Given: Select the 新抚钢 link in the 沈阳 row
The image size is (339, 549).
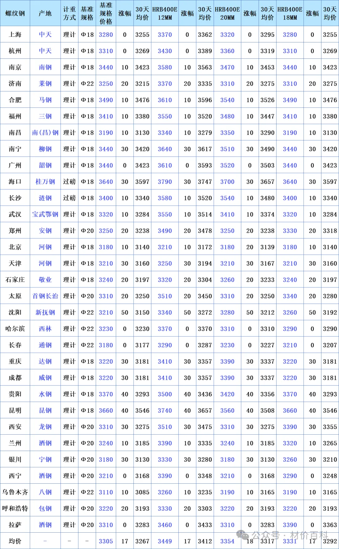Looking at the screenshot, I should pyautogui.click(x=45, y=312).
